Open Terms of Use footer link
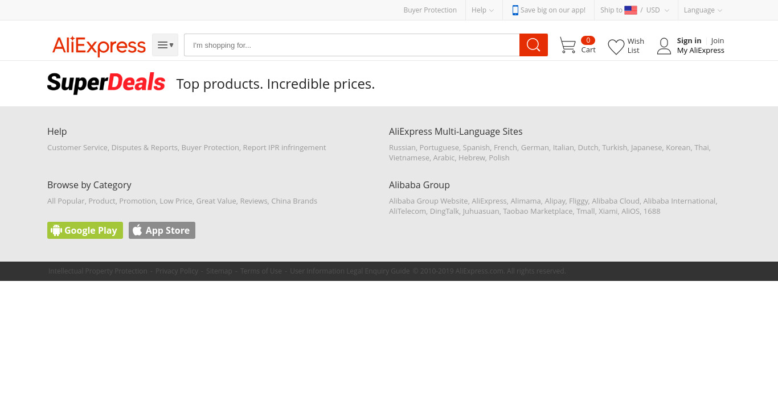The height and width of the screenshot is (414, 778). [261, 271]
